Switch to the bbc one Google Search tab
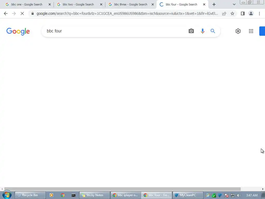The height and width of the screenshot is (199, 265). point(27,4)
